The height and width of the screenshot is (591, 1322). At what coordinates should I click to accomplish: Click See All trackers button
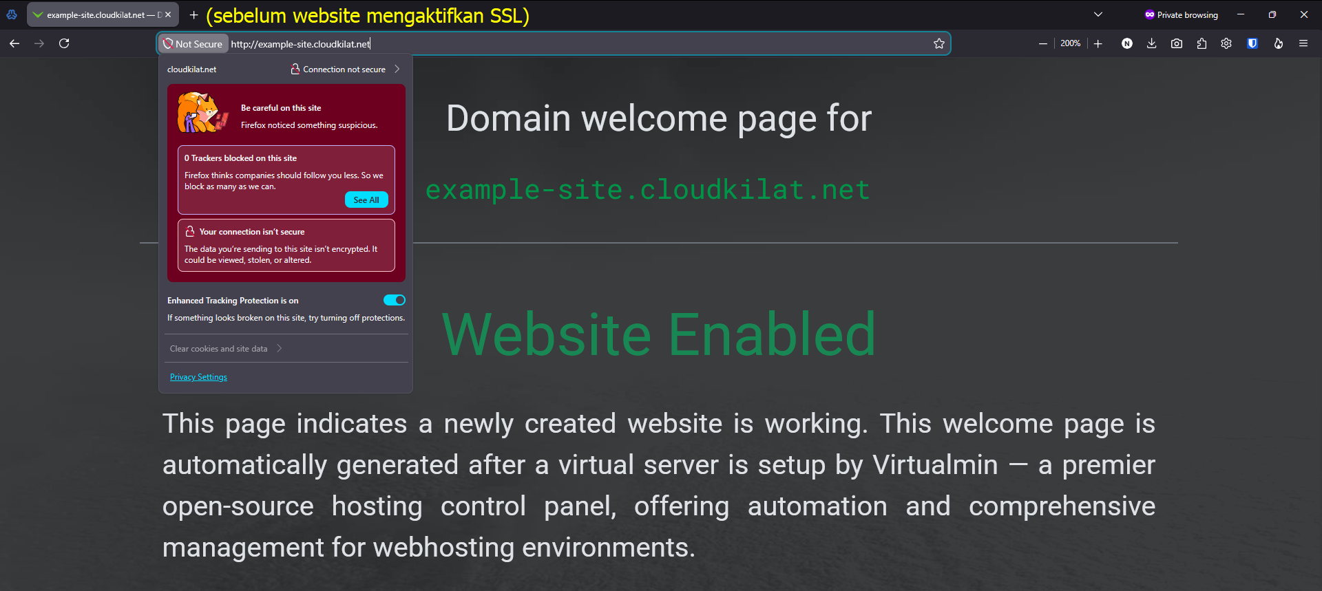click(x=366, y=200)
